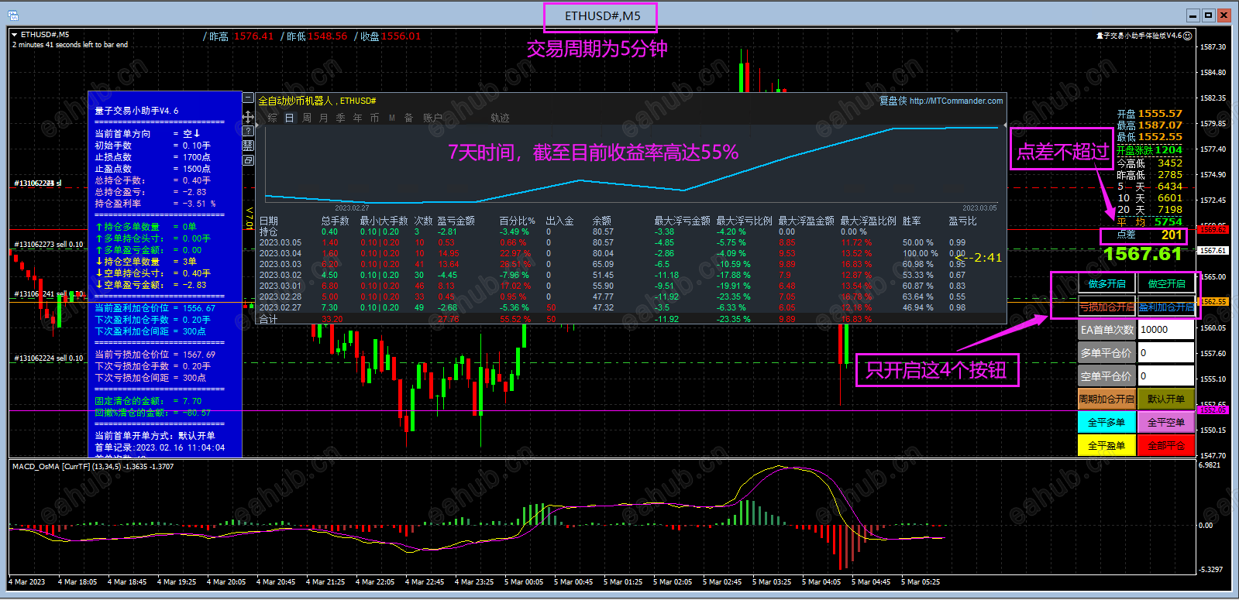Click the 禁 icon on the statistics panel

(x=248, y=146)
